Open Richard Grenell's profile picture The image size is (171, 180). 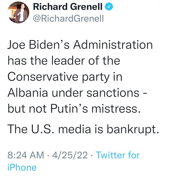18,13
